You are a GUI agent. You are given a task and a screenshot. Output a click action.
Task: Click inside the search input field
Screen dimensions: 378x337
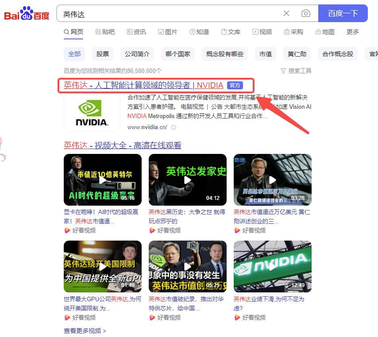168,14
